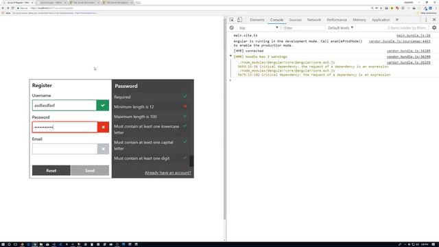
Task: Open console settings gear icon
Action: click(434, 27)
